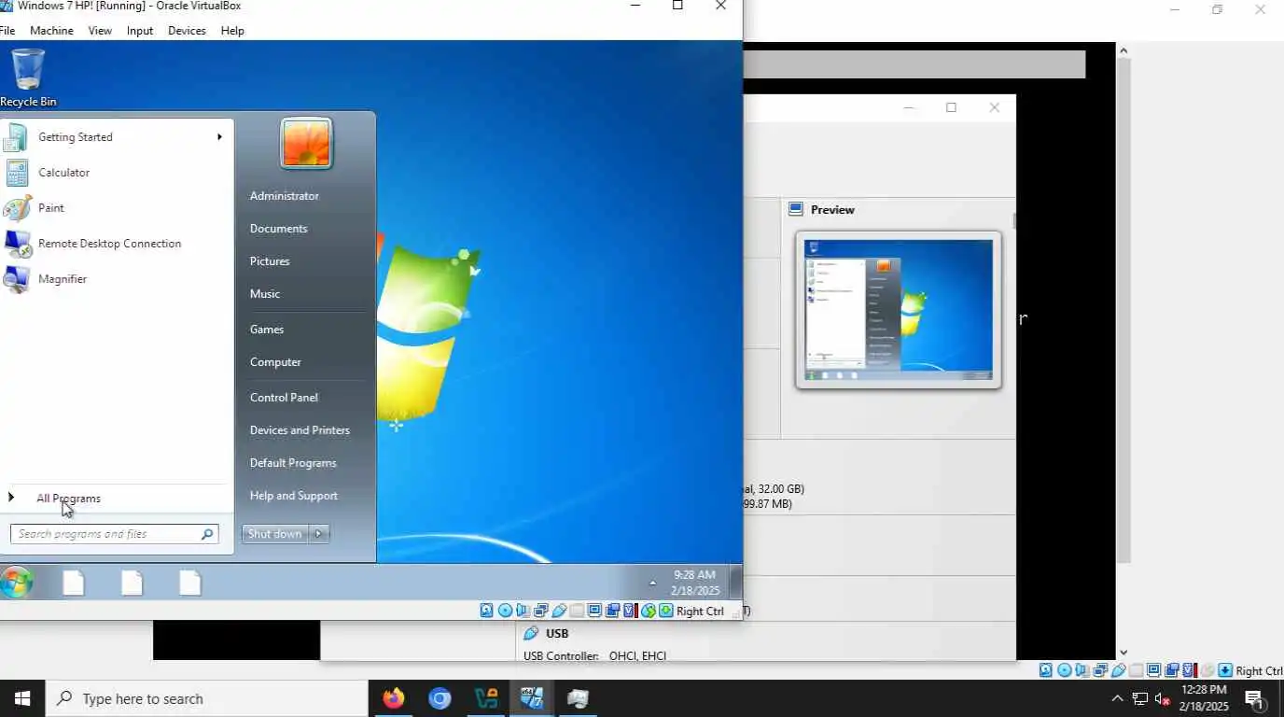
Task: Click audio indicator in Windows 7 HP status bar
Action: 523,611
